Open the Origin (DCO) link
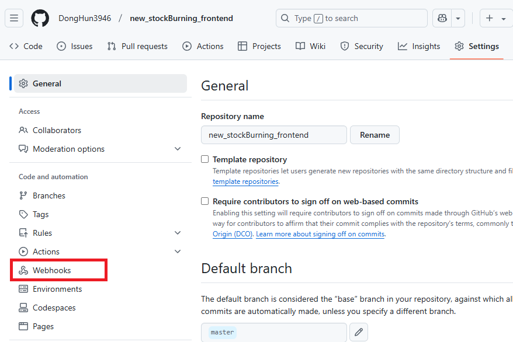 [x=233, y=234]
